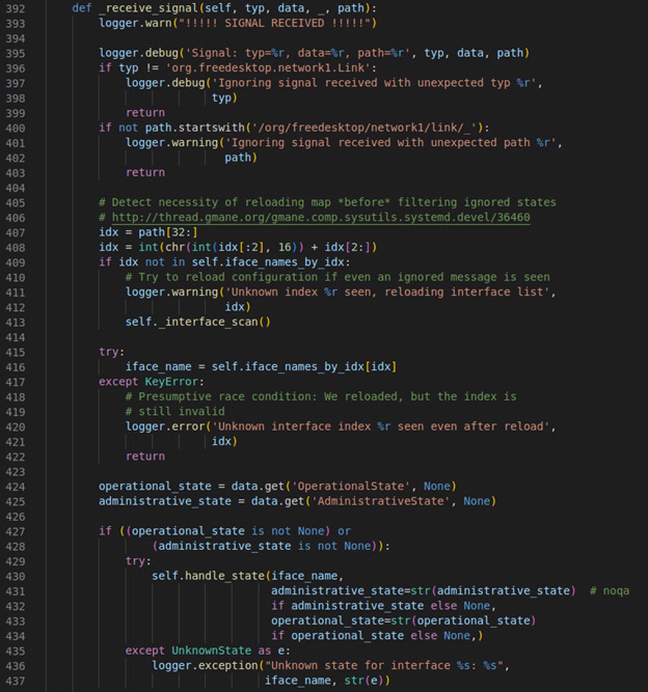This screenshot has height=692, width=648.
Task: Click logger.error on line 420
Action: (165, 426)
